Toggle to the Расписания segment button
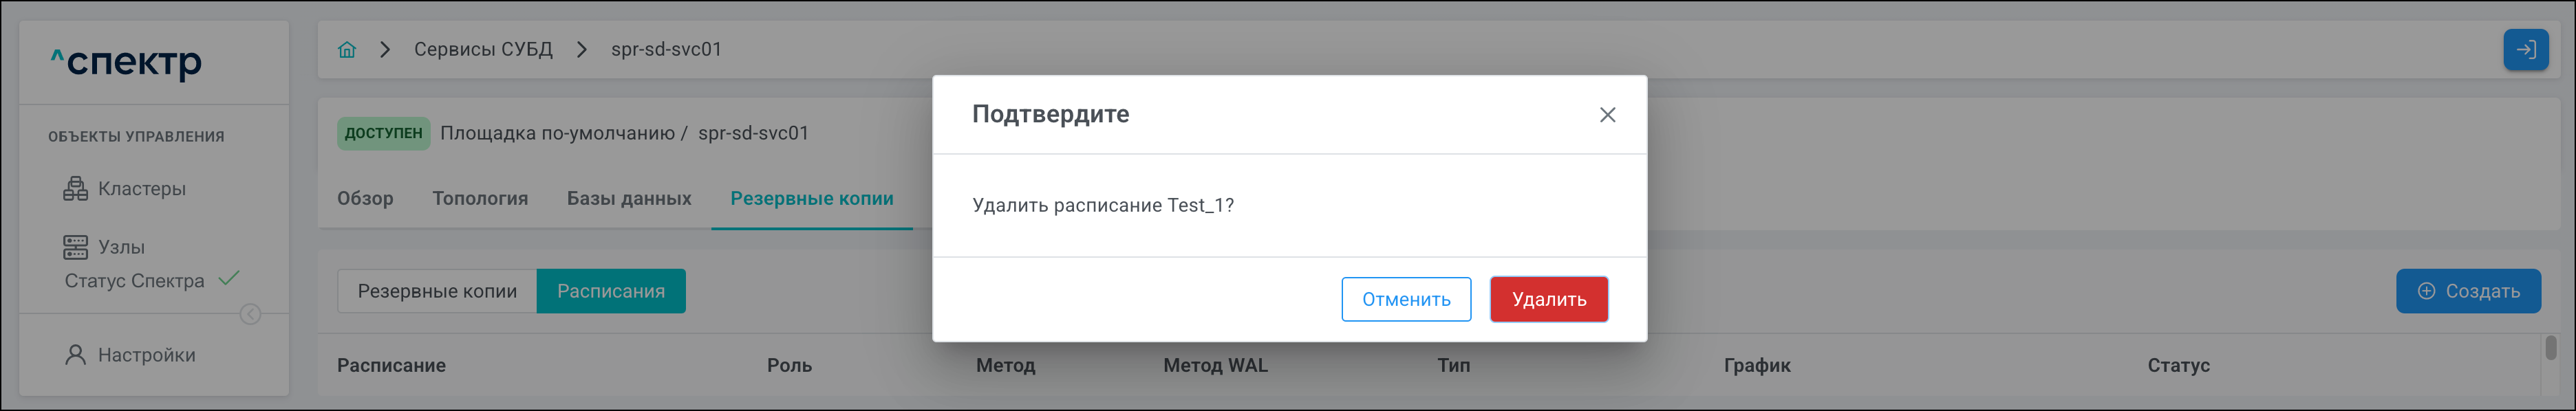The height and width of the screenshot is (411, 2576). pyautogui.click(x=610, y=291)
